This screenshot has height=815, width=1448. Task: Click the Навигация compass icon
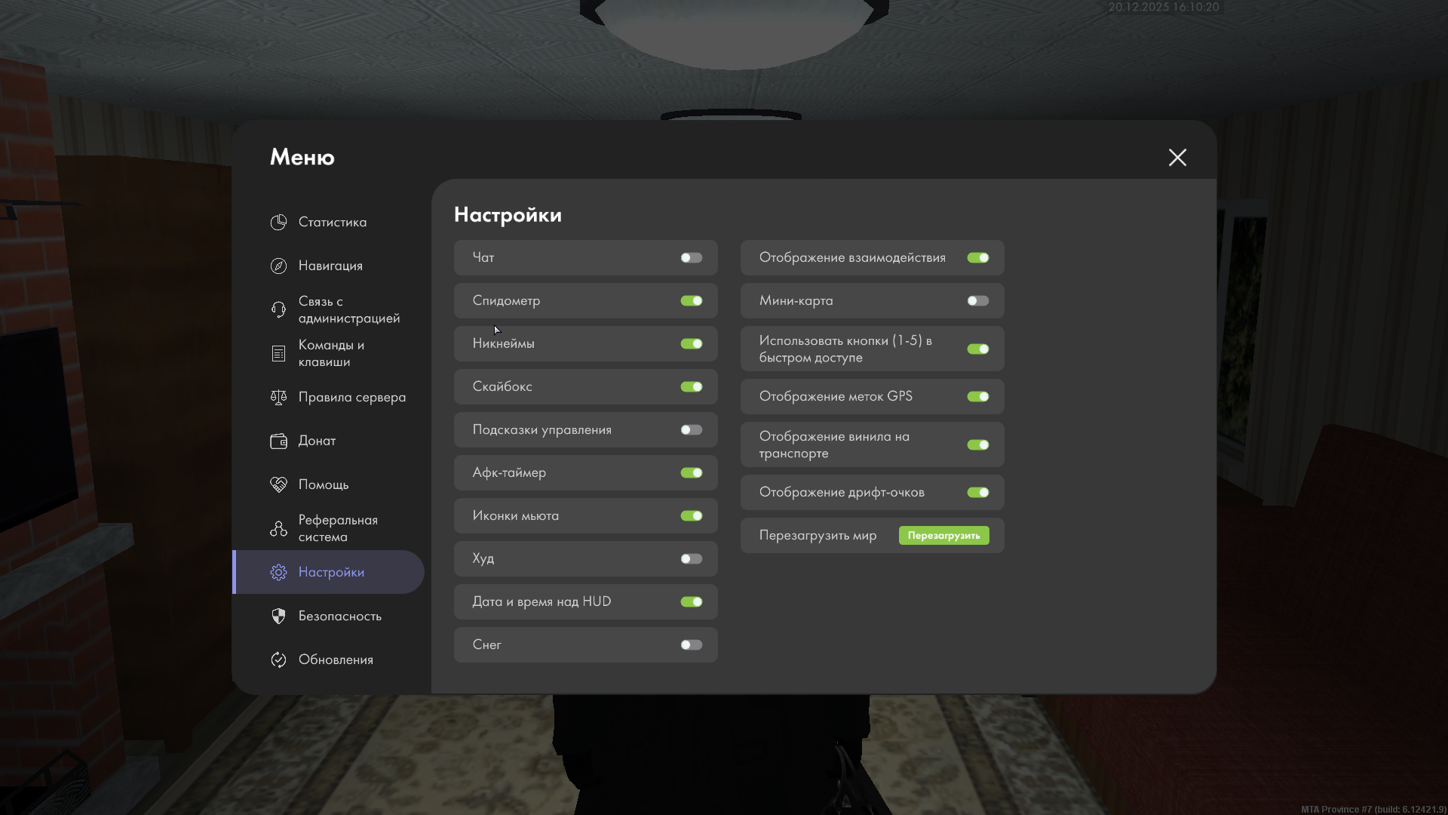(x=278, y=266)
